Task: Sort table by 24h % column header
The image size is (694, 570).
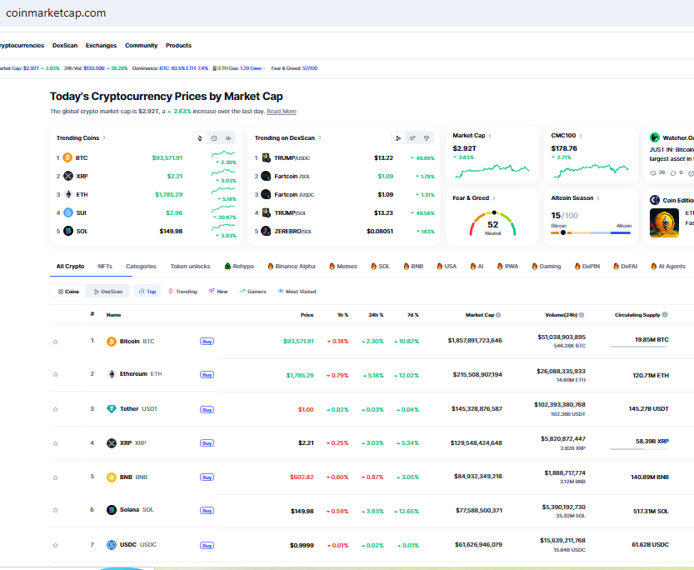Action: 376,315
